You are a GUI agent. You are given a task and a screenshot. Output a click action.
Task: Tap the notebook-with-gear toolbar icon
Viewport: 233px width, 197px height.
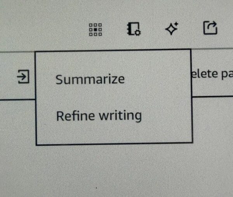coord(134,29)
